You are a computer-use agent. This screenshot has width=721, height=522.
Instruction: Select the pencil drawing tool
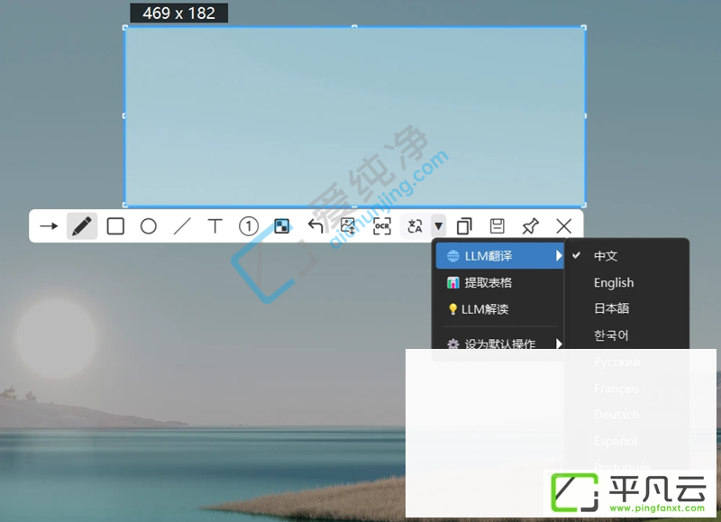(x=82, y=226)
